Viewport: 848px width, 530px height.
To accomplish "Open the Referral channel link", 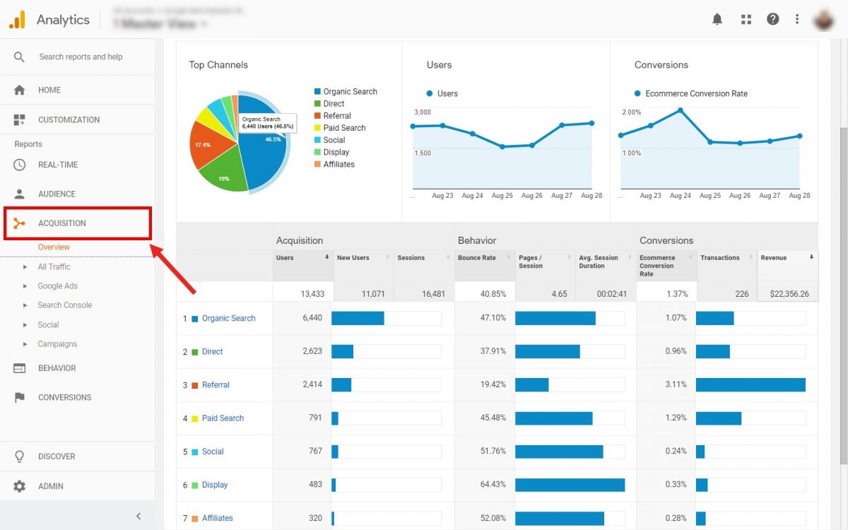I will (x=216, y=385).
